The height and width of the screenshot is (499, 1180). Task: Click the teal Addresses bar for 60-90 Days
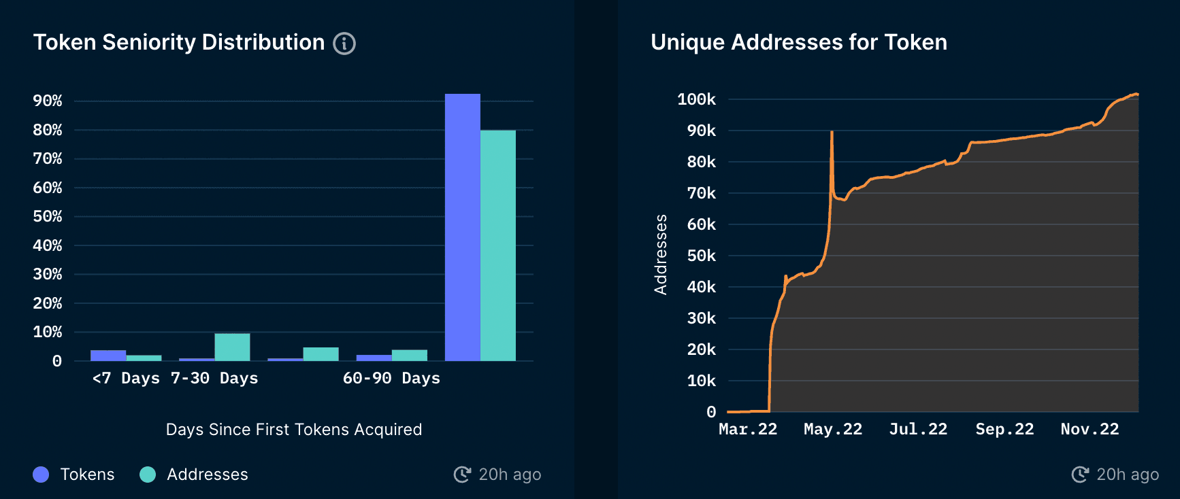point(410,356)
